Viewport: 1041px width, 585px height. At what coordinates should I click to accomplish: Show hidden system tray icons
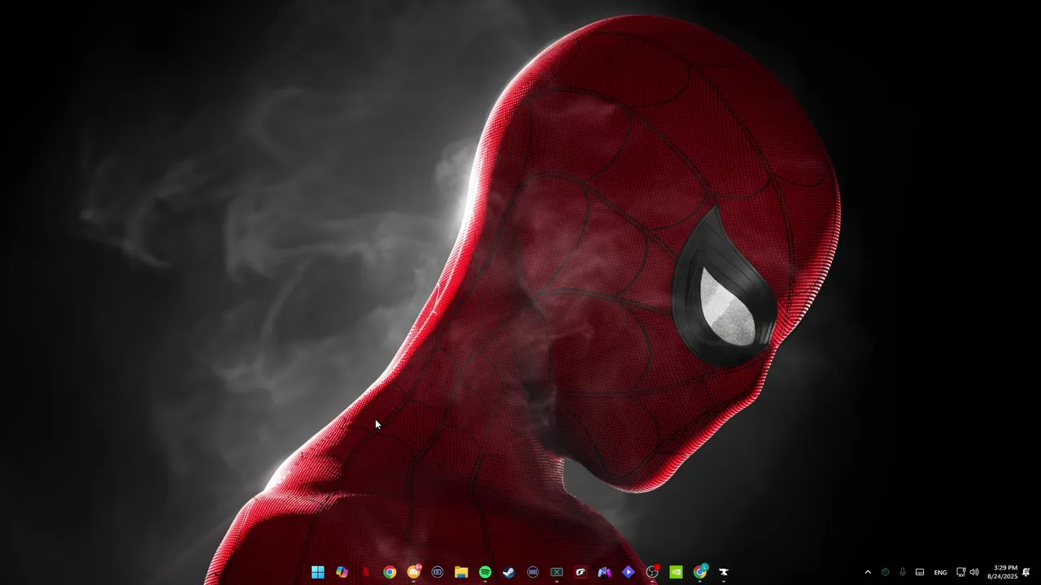(868, 572)
